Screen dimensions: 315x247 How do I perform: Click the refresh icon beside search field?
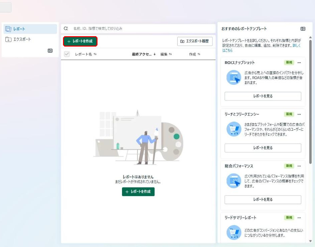[x=66, y=28]
